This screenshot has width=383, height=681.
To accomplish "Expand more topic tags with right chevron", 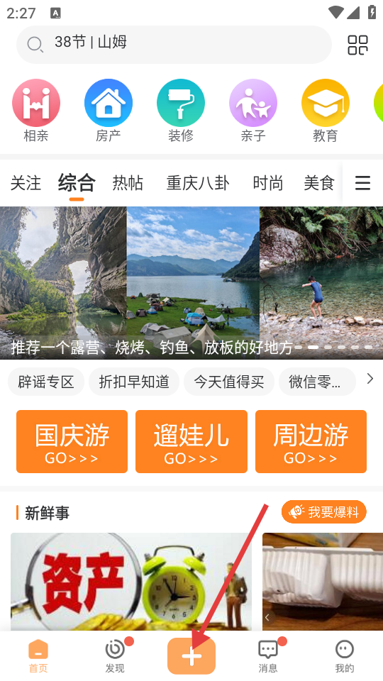I will tap(370, 379).
